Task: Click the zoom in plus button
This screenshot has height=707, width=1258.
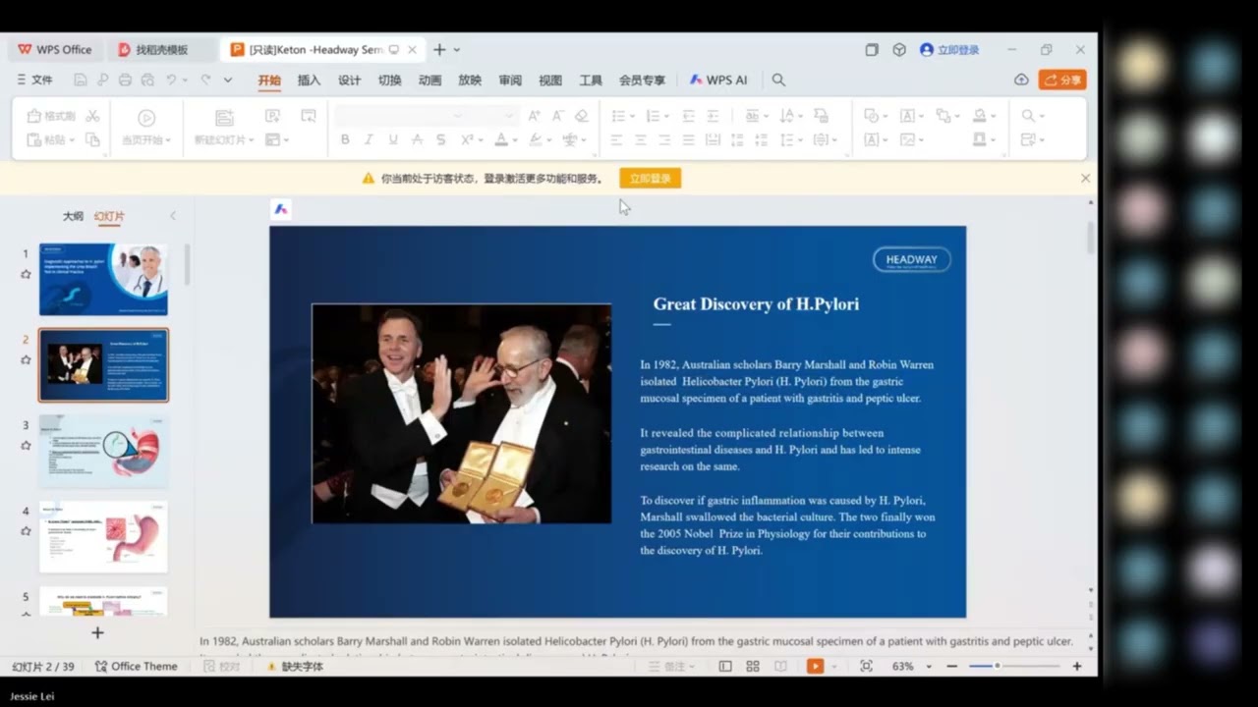Action: pyautogui.click(x=1077, y=666)
